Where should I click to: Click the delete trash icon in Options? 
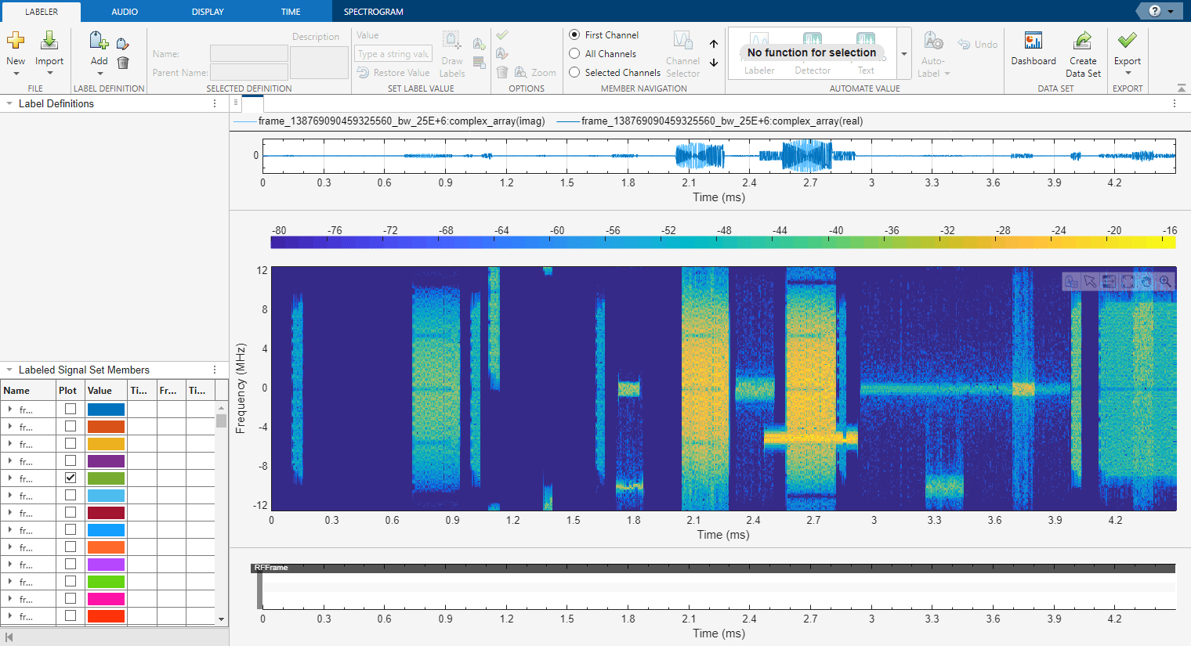tap(501, 72)
